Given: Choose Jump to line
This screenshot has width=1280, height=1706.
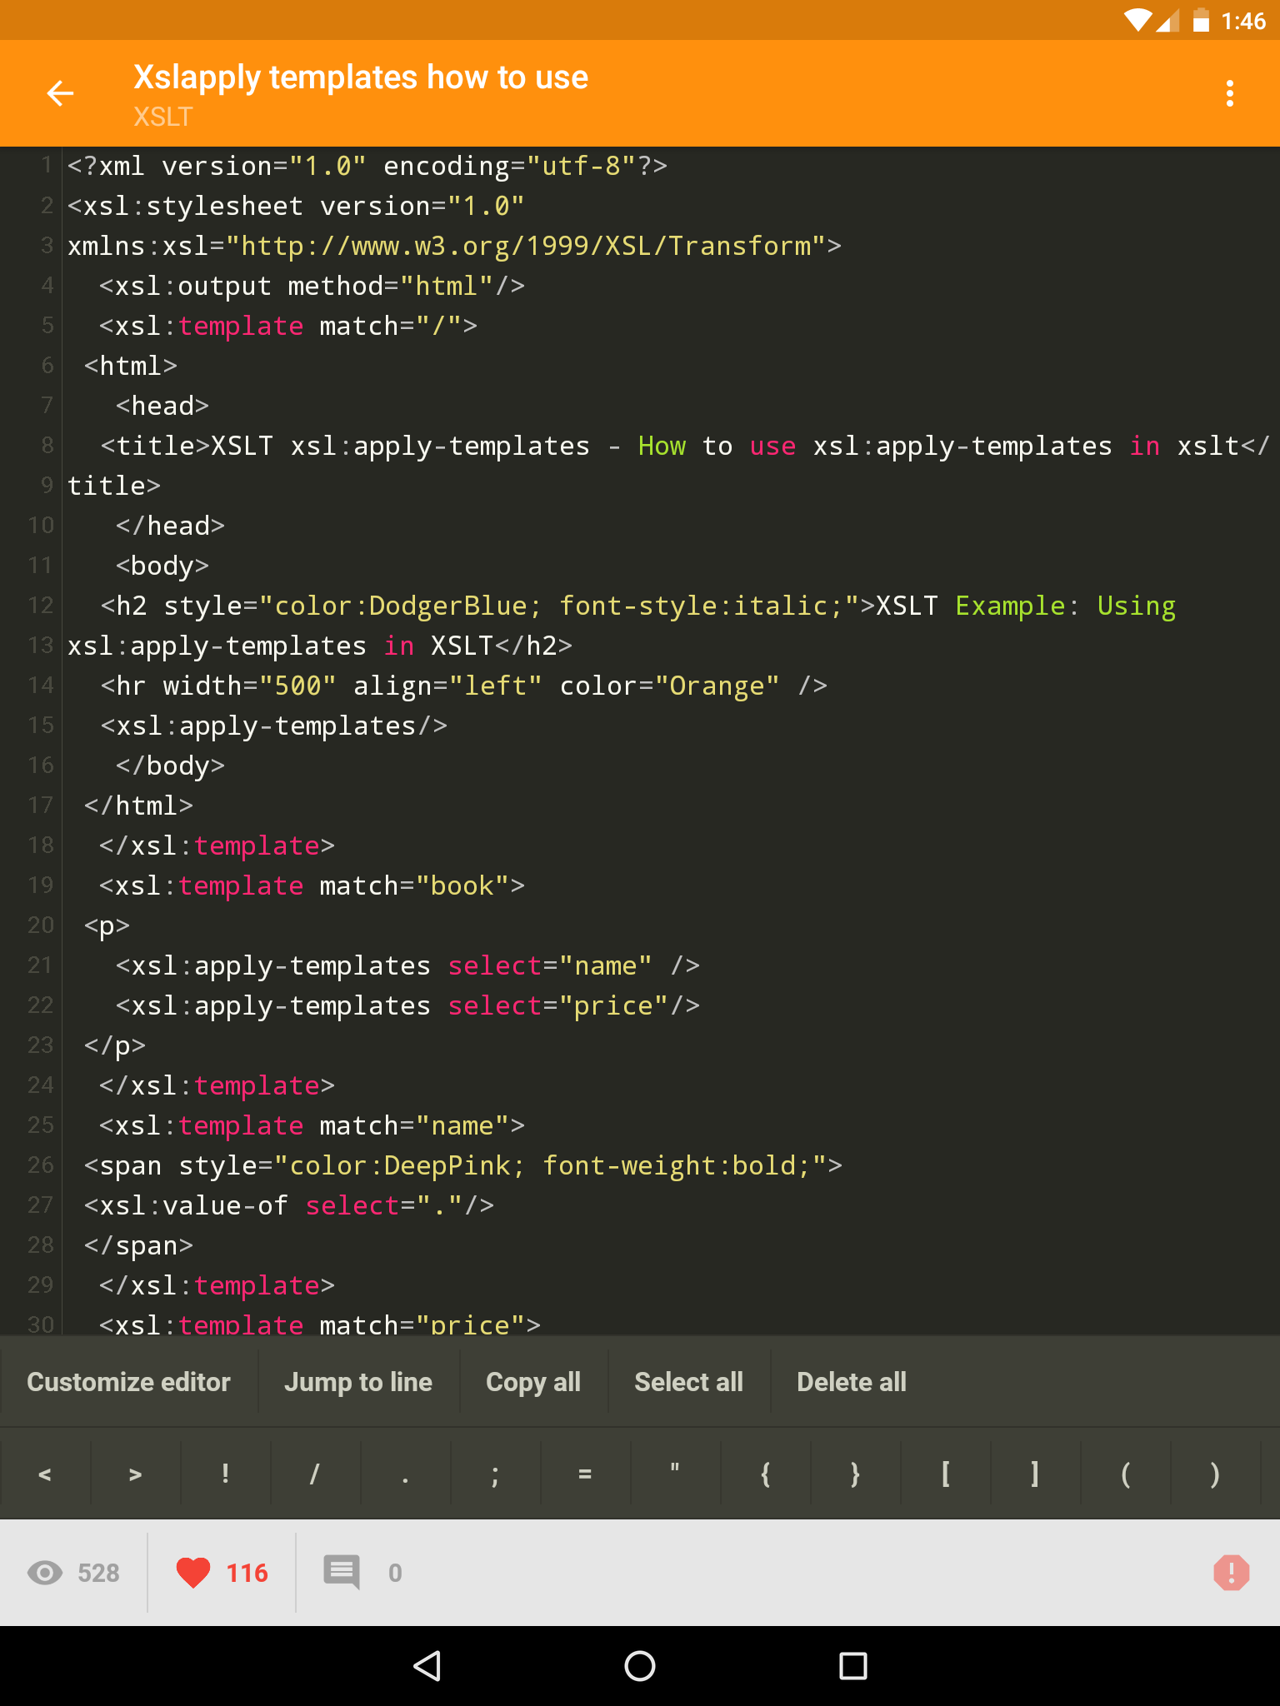Looking at the screenshot, I should (358, 1382).
